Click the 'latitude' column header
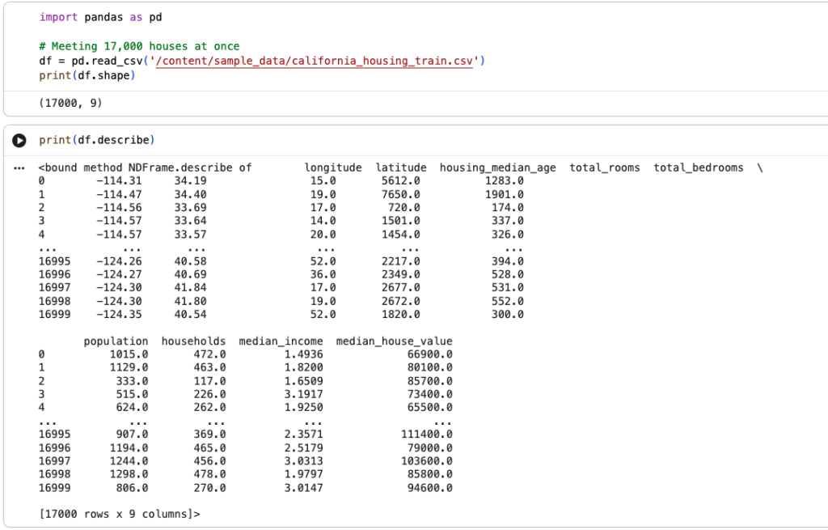Viewport: 828px width, 530px height. tap(401, 168)
